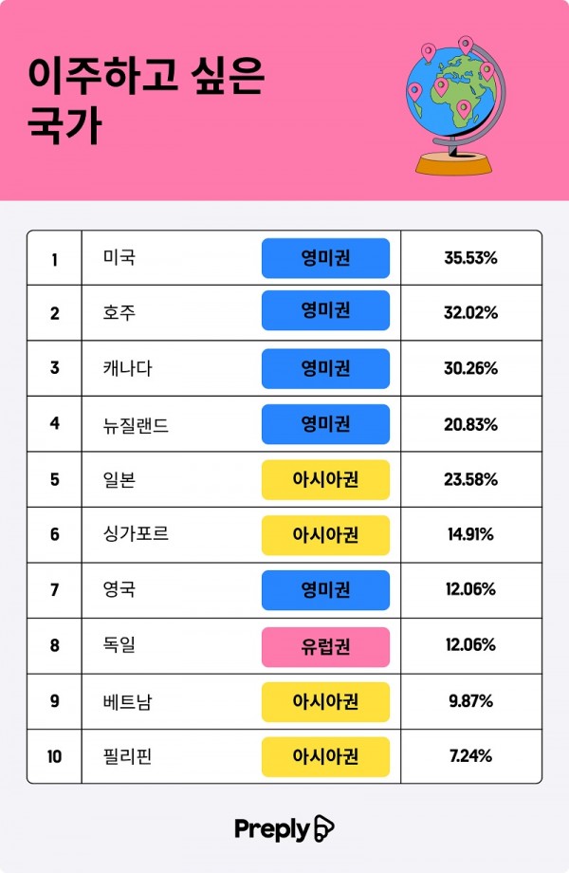Click the 아시아권 tag beside 싱가포르

point(325,534)
